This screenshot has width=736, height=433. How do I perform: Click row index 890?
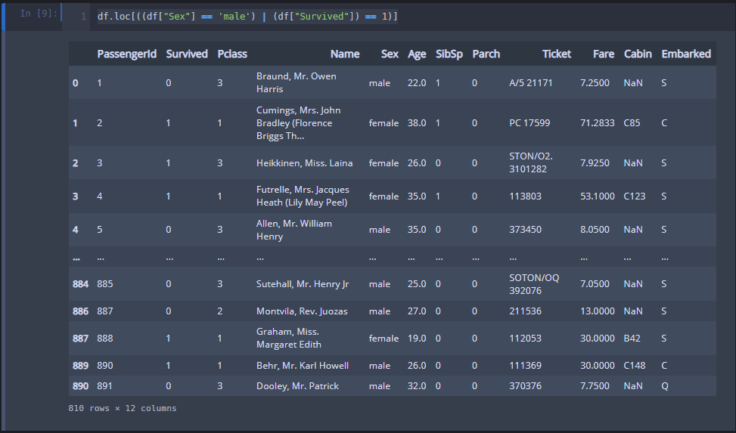tap(81, 386)
